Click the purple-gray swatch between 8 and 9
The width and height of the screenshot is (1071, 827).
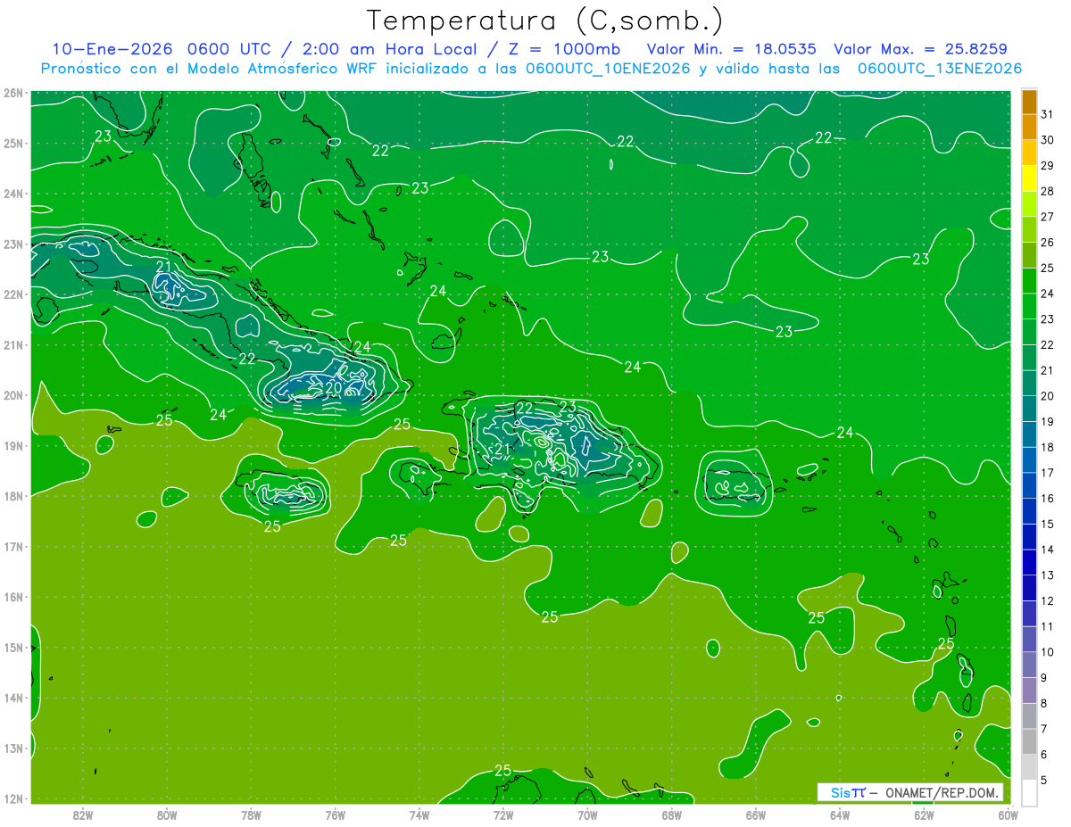[1029, 691]
